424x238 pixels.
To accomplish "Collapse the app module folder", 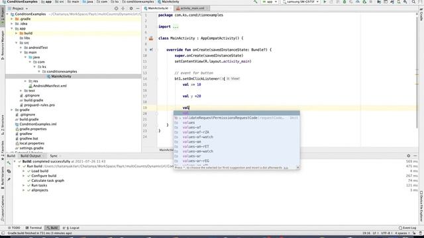I will [12, 28].
